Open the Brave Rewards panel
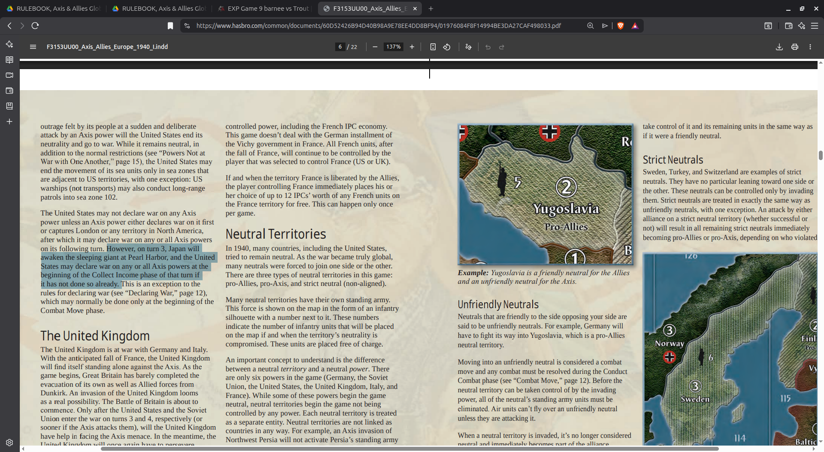824x452 pixels. point(635,26)
